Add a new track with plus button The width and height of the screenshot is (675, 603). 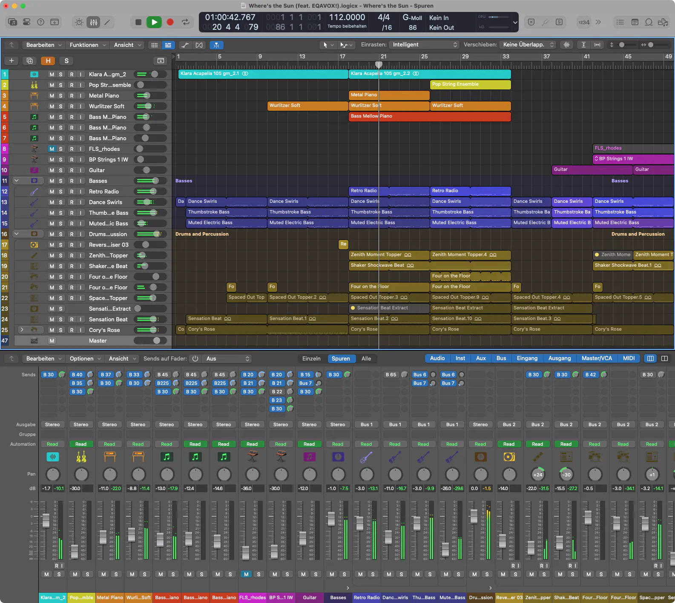[x=11, y=61]
